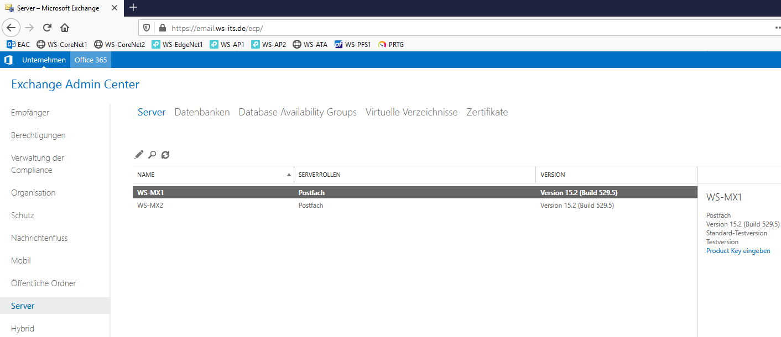Screen dimensions: 781x337
Task: Sort by the VERSION column header
Action: pos(616,175)
